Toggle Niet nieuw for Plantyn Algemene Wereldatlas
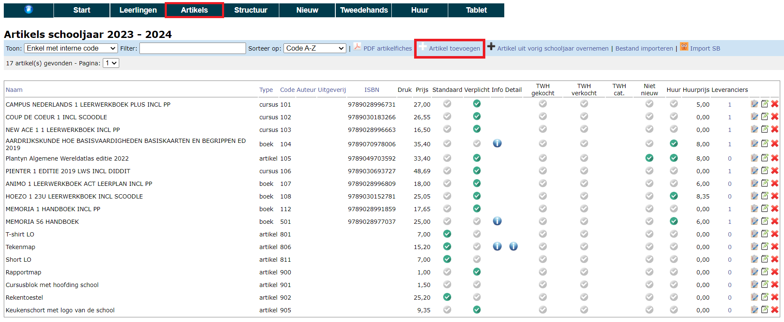This screenshot has width=784, height=322. (x=649, y=158)
